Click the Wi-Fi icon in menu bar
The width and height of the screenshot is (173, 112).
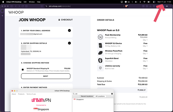(144, 2)
